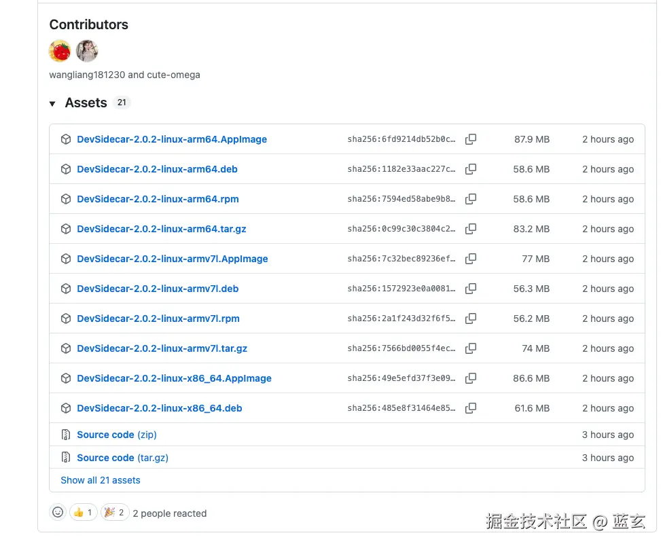The width and height of the screenshot is (661, 546).
Task: Collapse the Assets section triangle
Action: point(52,103)
